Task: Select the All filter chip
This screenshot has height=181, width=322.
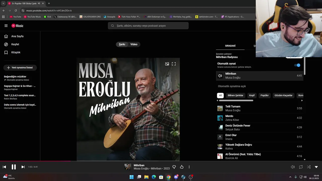Action: [220, 96]
